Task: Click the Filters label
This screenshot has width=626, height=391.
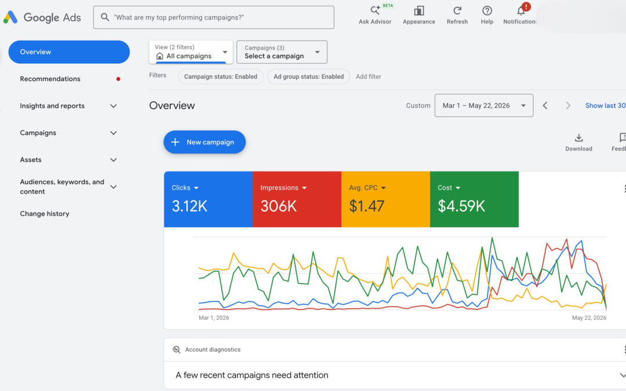Action: 158,75
